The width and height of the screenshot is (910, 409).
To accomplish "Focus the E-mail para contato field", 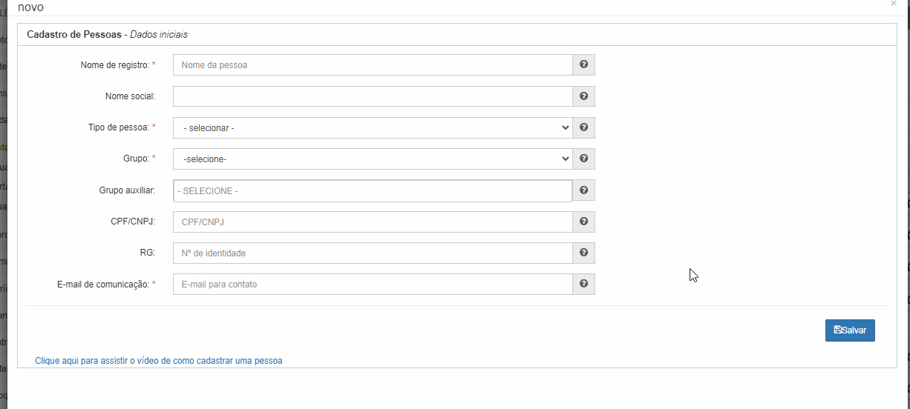I will (x=373, y=284).
